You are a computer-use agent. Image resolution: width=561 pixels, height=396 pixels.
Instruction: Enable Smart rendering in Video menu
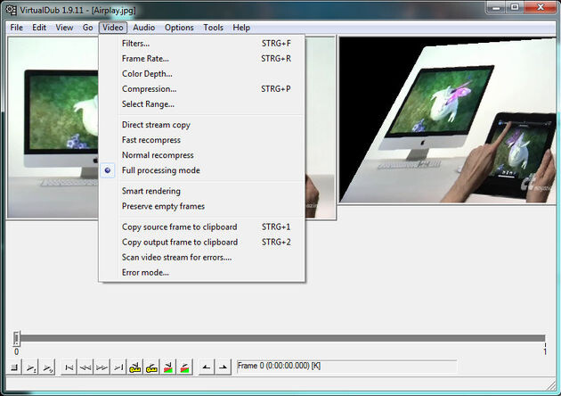150,191
